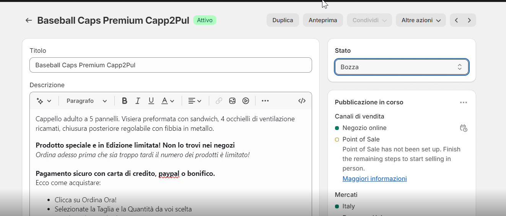Insert an image into the description
506x216 pixels.
coord(232,101)
